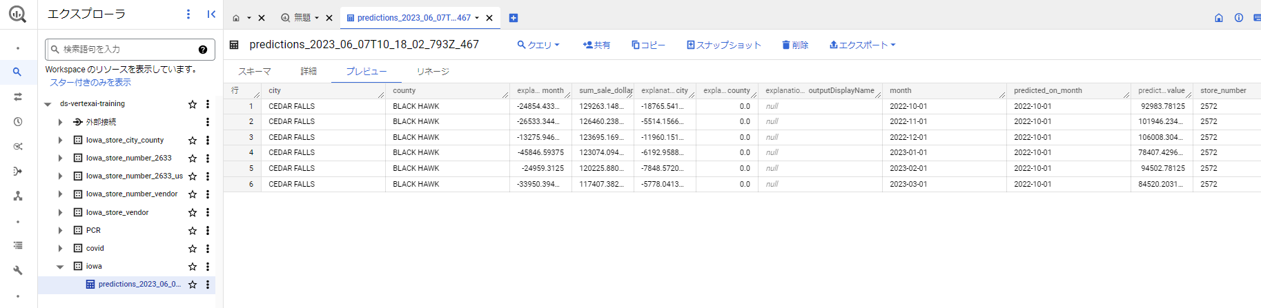Viewport: 1261px width, 308px height.
Task: Star the Iowa_store_city_county dataset
Action: click(x=193, y=140)
